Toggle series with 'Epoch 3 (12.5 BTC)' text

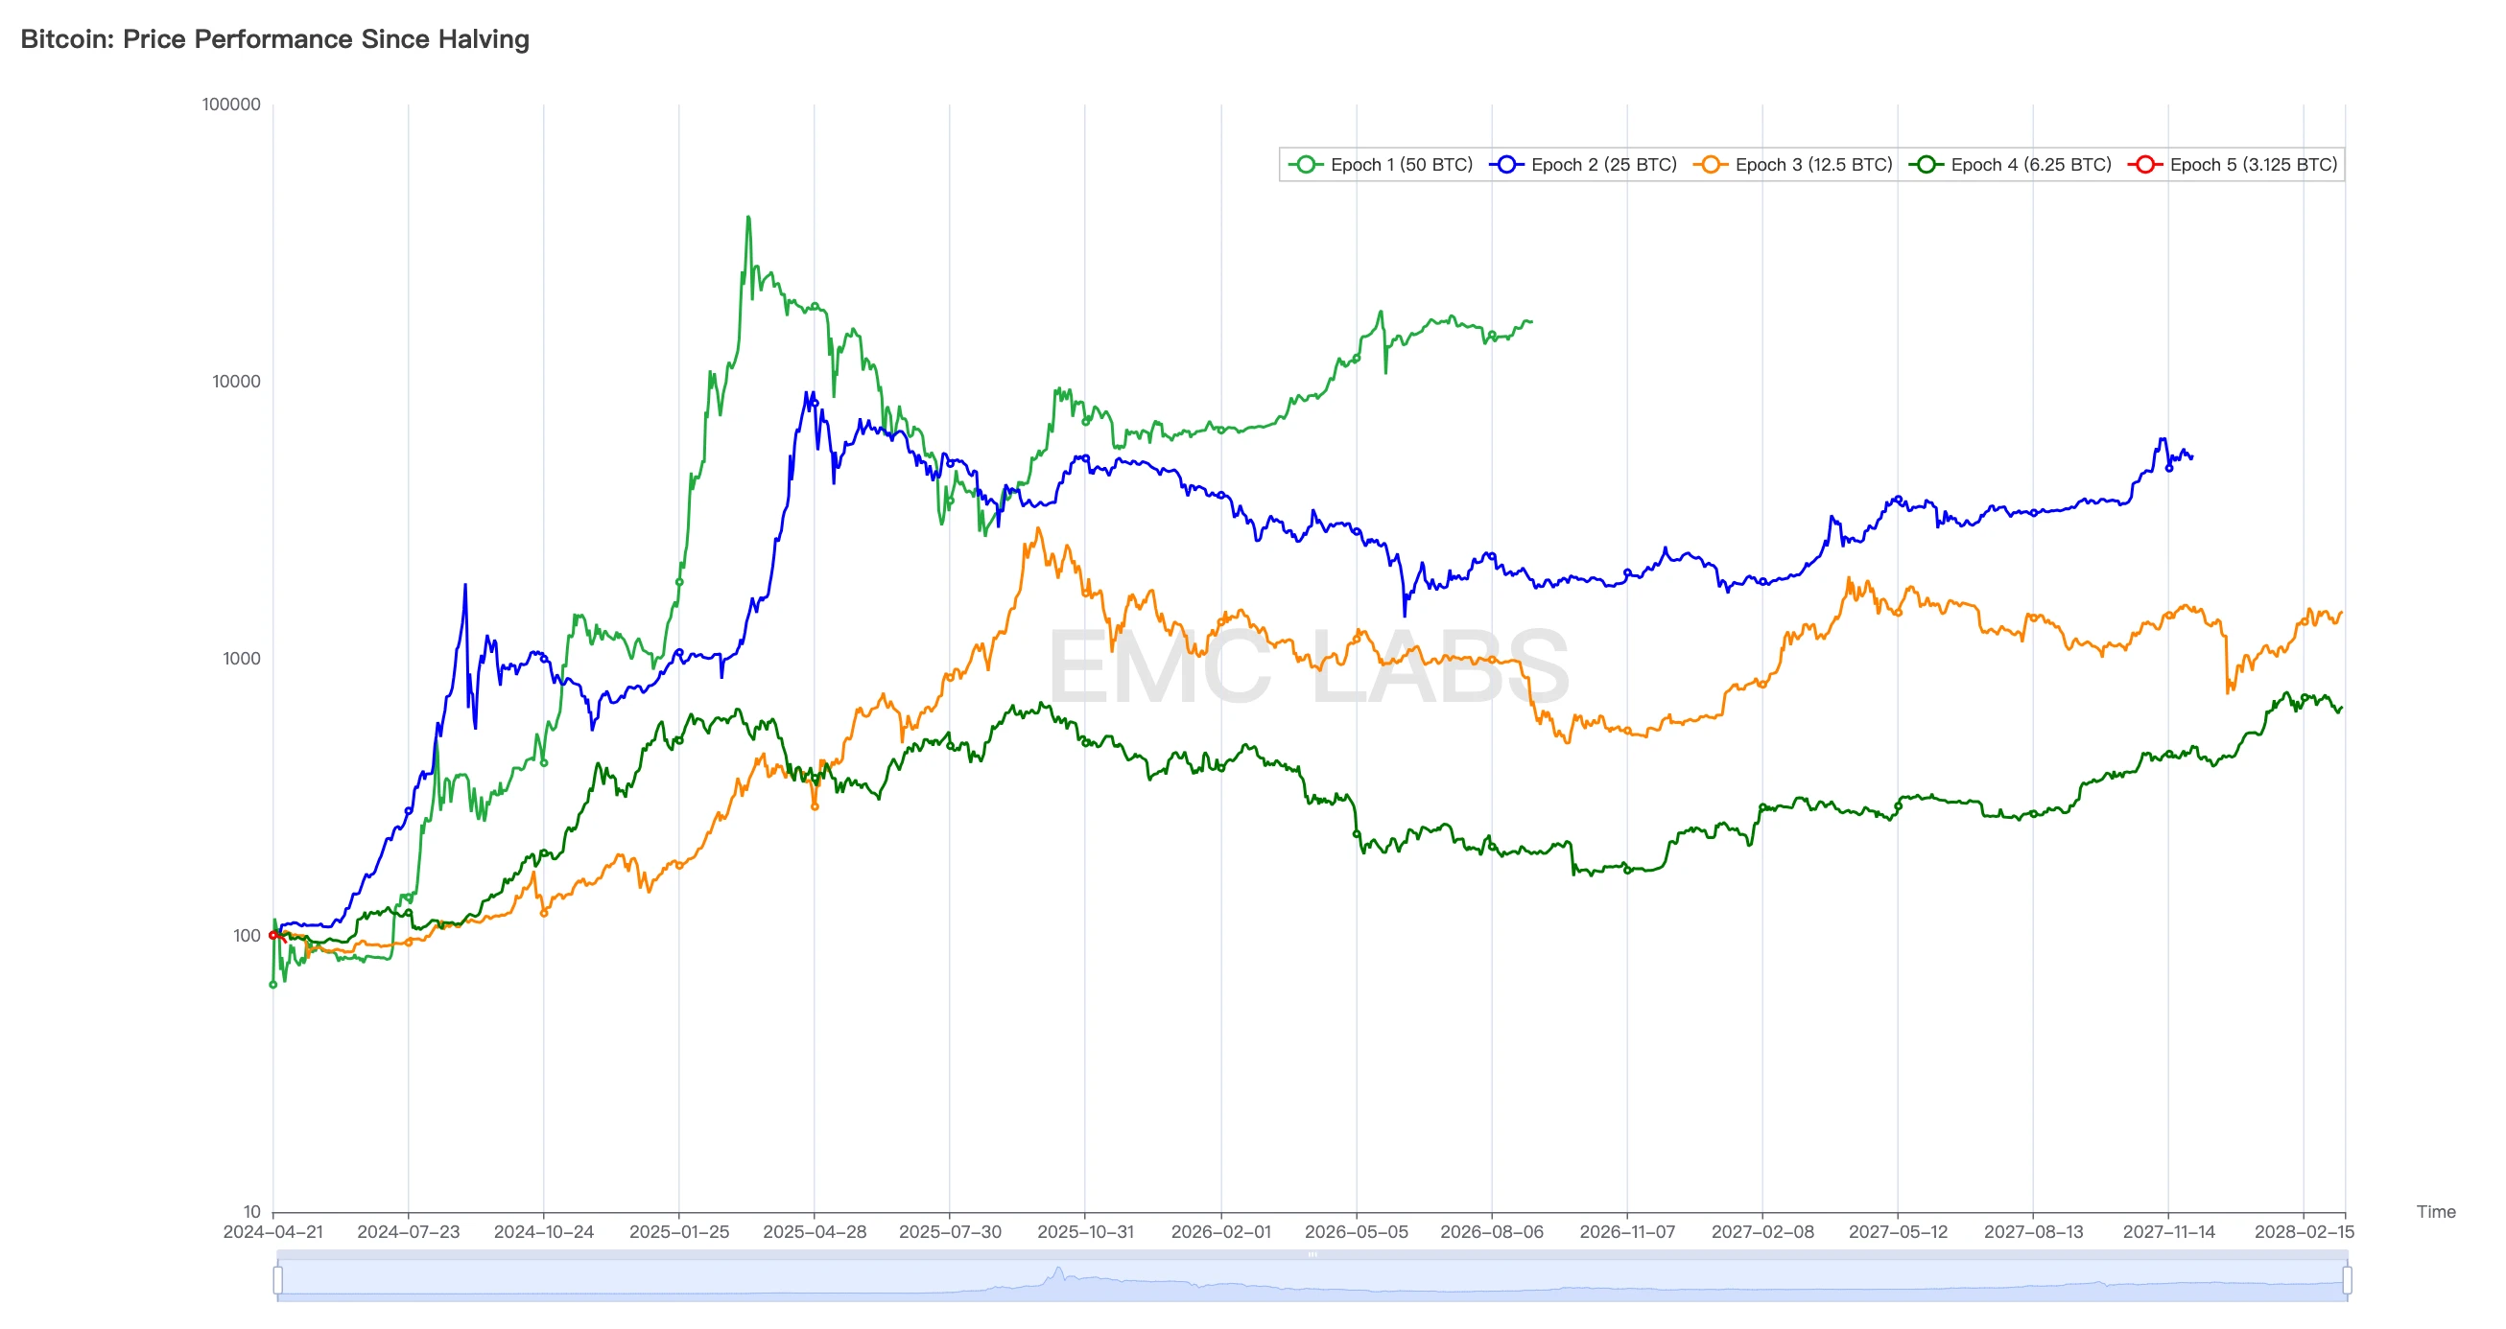(1813, 164)
